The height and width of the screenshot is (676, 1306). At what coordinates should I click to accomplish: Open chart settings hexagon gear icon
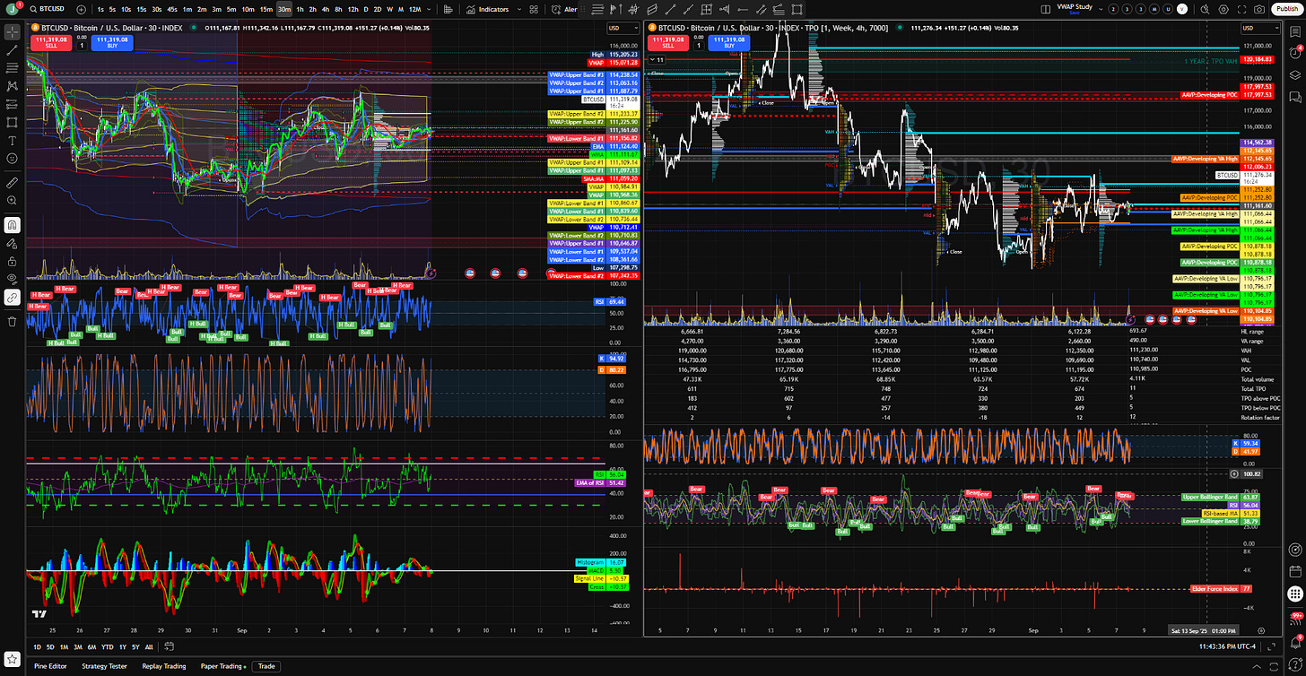pos(1223,9)
